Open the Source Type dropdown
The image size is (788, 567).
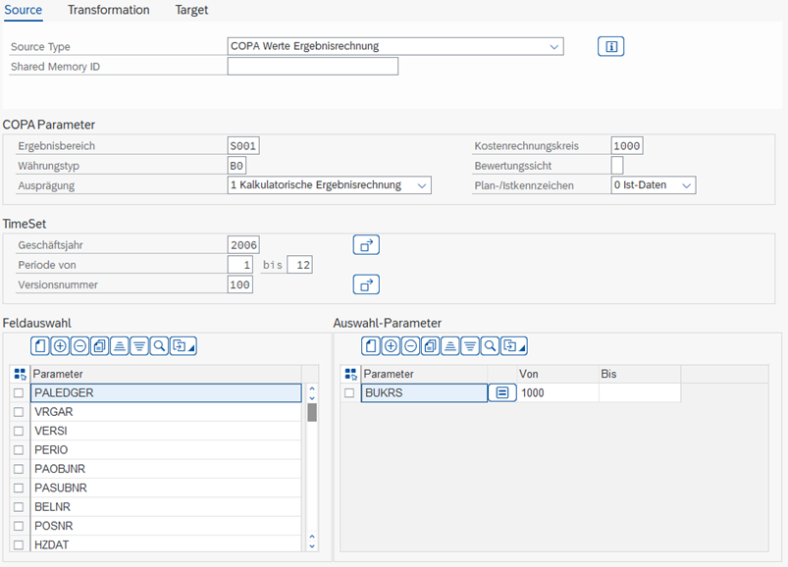pyautogui.click(x=553, y=47)
